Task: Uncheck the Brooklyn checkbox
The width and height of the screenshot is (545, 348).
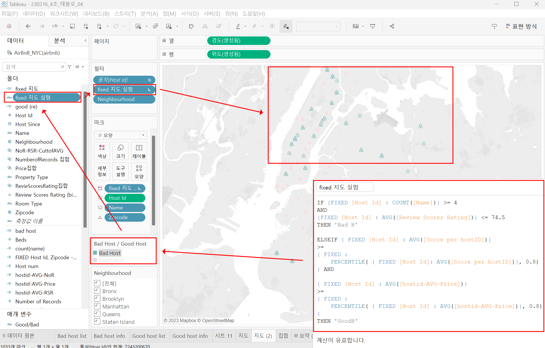Action: [97, 298]
